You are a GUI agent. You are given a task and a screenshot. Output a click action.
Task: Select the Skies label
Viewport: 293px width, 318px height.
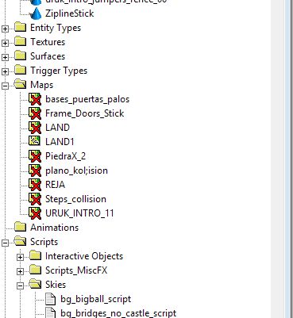point(56,285)
